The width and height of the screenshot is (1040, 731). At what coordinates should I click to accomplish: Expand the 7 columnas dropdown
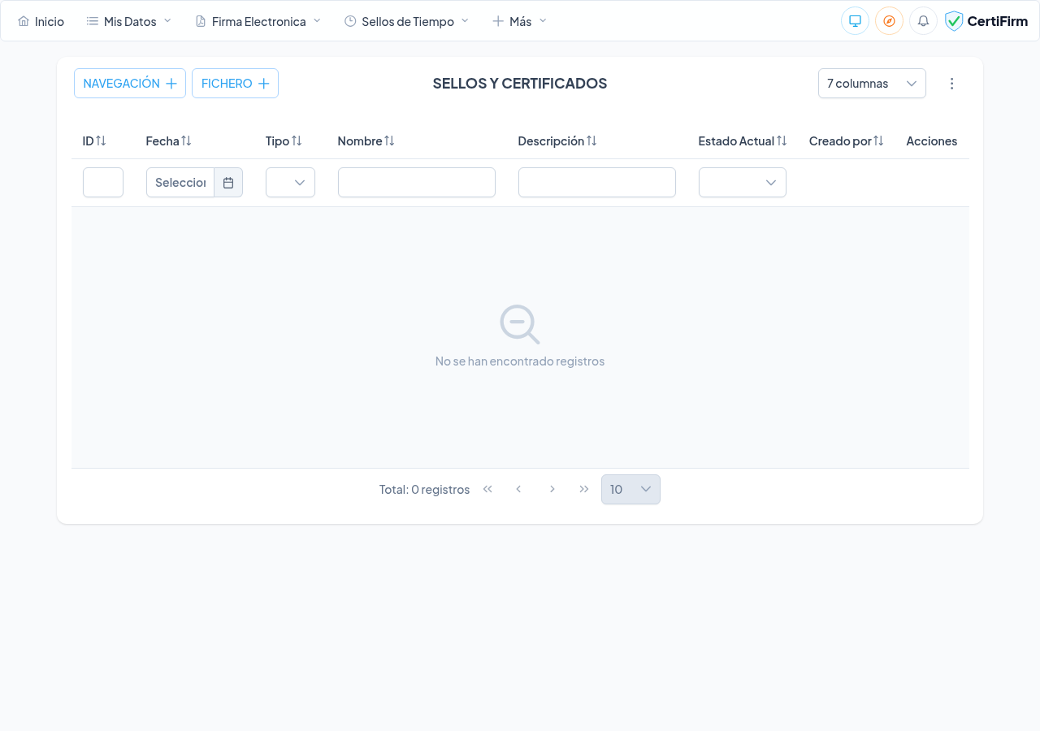(872, 84)
